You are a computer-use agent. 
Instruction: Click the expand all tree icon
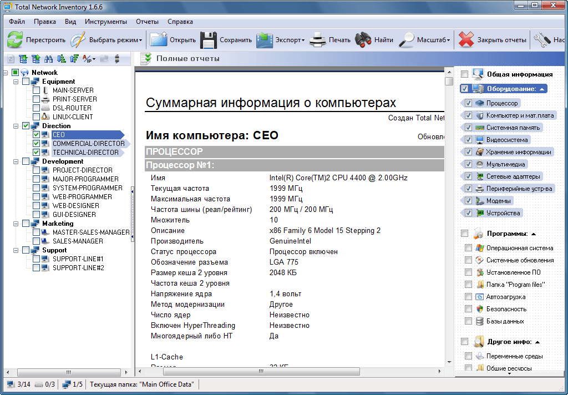23,59
